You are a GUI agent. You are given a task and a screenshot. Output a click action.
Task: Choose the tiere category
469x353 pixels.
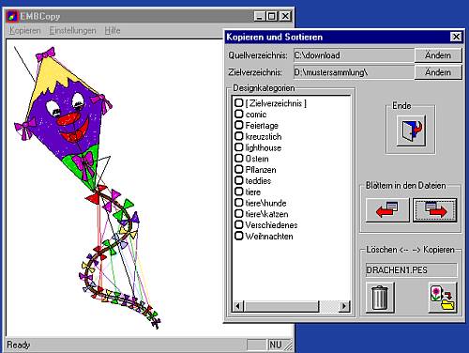(x=248, y=192)
